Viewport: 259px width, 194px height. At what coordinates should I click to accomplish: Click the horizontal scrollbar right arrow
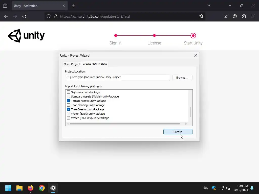(186, 124)
